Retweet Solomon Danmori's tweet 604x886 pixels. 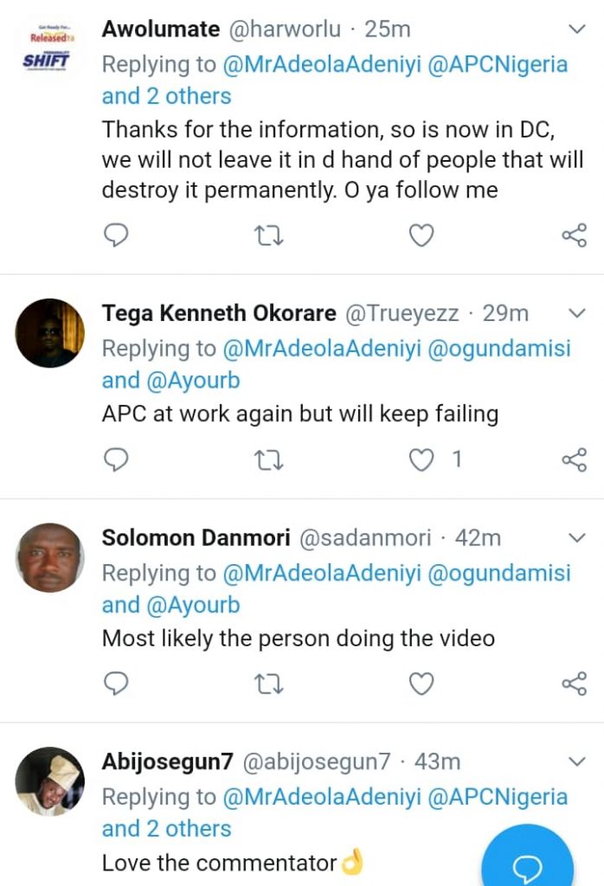coord(268,684)
